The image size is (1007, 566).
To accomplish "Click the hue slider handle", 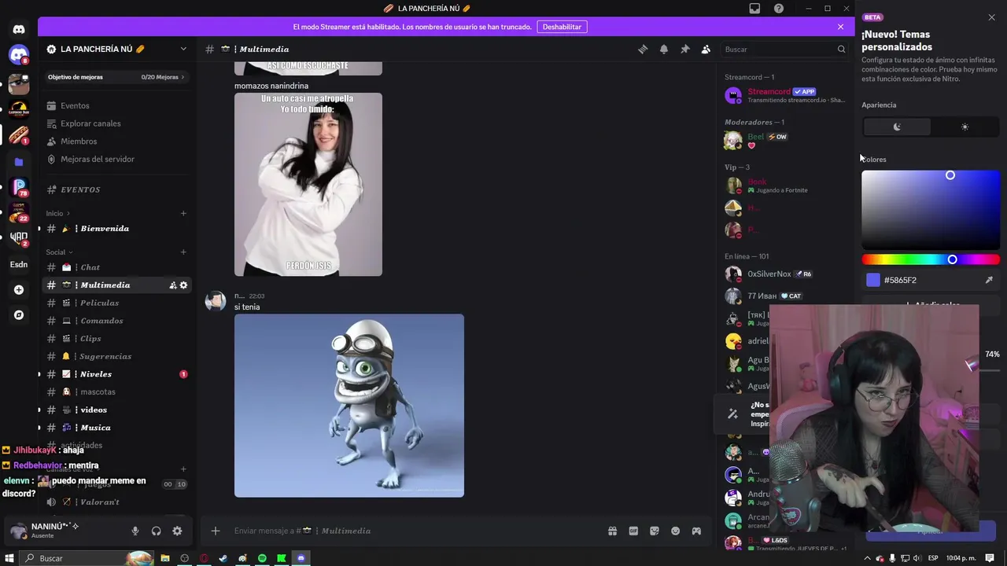I will coord(952,259).
